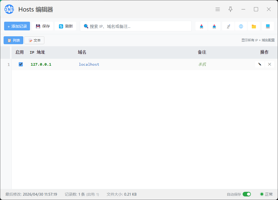The height and width of the screenshot is (200, 278).
Task: Click the 文件大小 0.21 KB status text
Action: coord(122,194)
